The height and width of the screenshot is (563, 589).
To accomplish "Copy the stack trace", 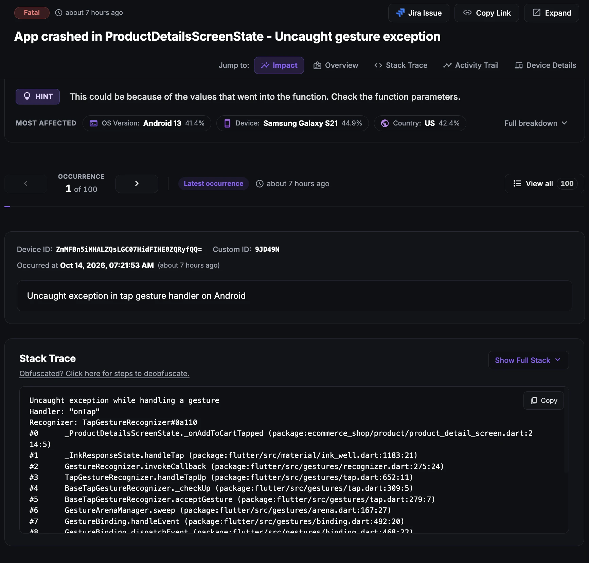I will 543,401.
